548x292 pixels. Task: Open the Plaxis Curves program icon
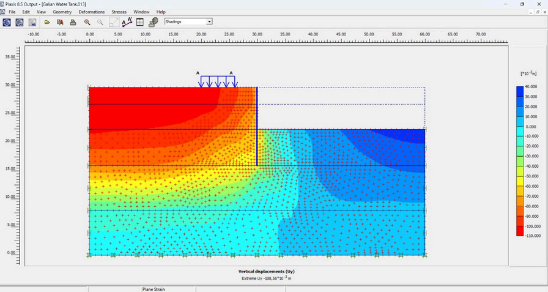tap(32, 23)
